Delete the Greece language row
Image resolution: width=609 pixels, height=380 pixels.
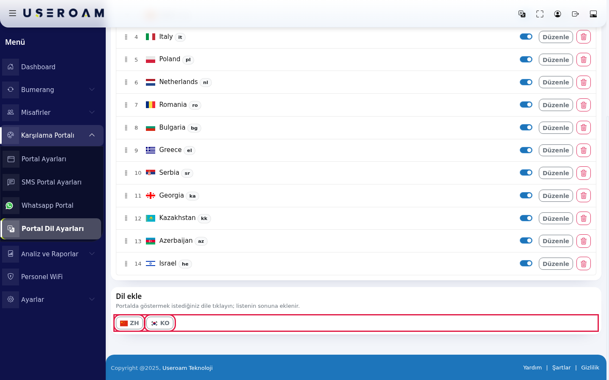pos(584,150)
